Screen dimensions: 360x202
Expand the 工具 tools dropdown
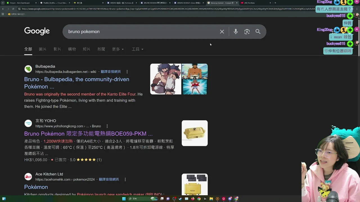[x=138, y=49]
